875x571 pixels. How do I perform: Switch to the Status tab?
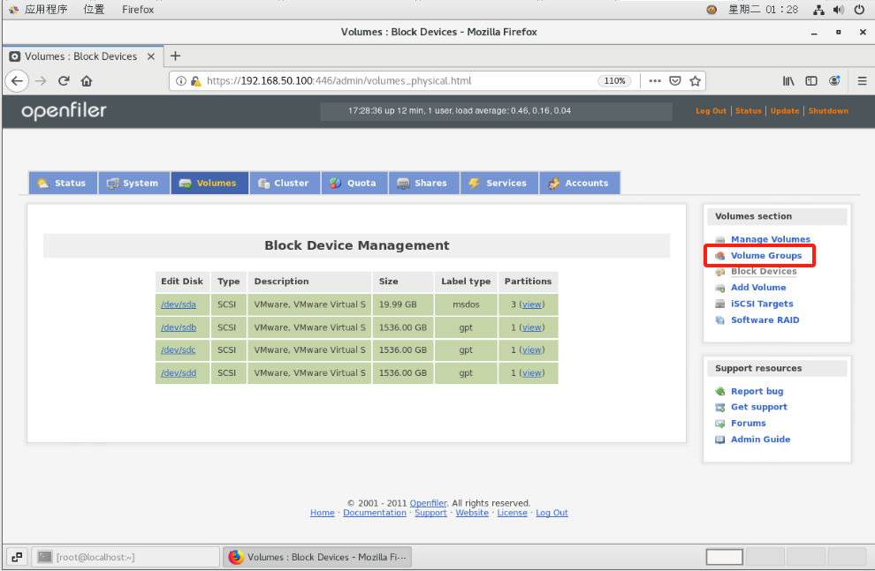63,183
